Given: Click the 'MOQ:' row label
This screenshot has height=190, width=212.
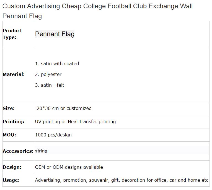Looking at the screenshot, I should 9,135.
